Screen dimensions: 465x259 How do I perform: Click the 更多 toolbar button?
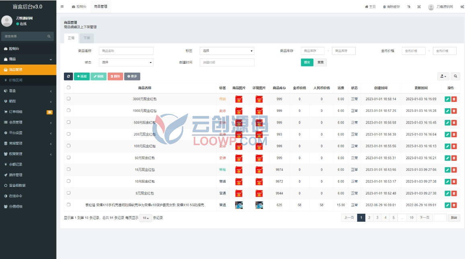point(132,76)
